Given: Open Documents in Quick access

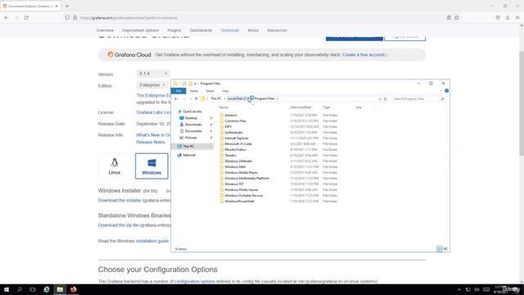Looking at the screenshot, I should coord(193,131).
